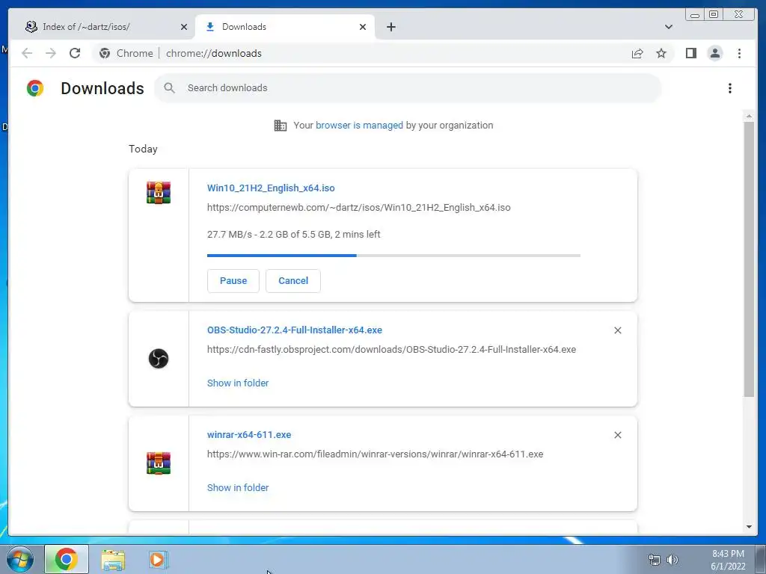Viewport: 766px width, 574px height.
Task: Click the OBS Studio installer file icon
Action: tap(159, 359)
